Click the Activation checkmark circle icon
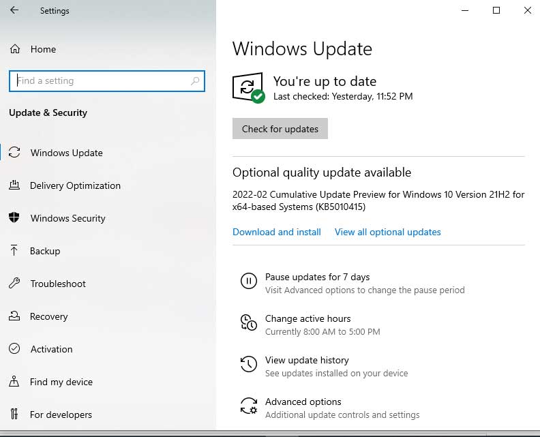Image resolution: width=540 pixels, height=437 pixels. pyautogui.click(x=14, y=348)
